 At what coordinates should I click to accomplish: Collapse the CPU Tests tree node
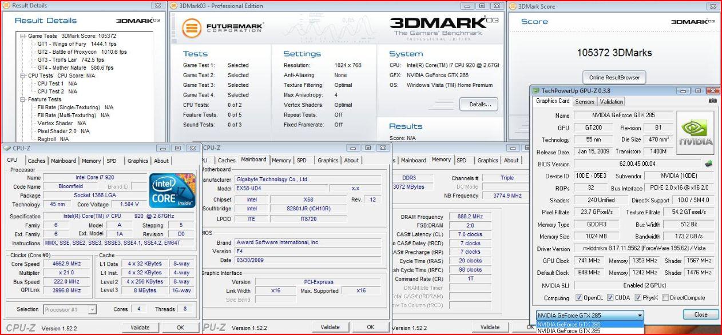22,75
